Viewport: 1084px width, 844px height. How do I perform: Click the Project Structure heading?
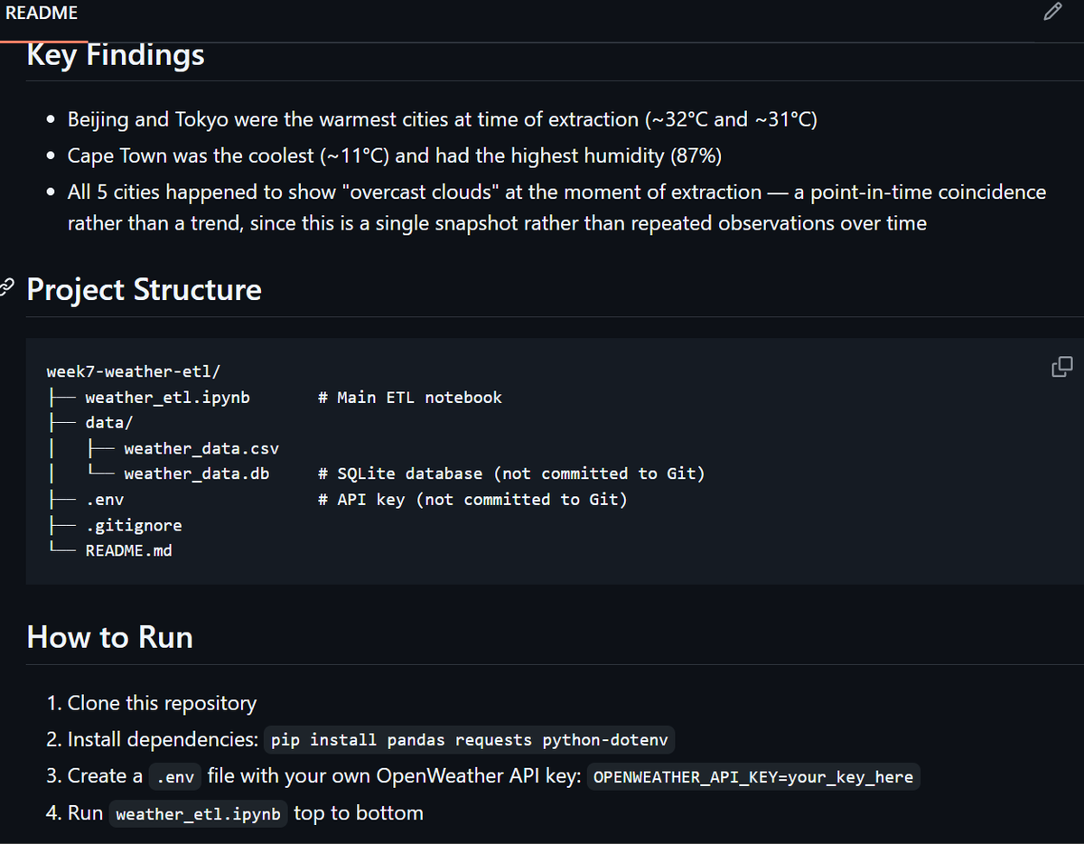click(145, 289)
